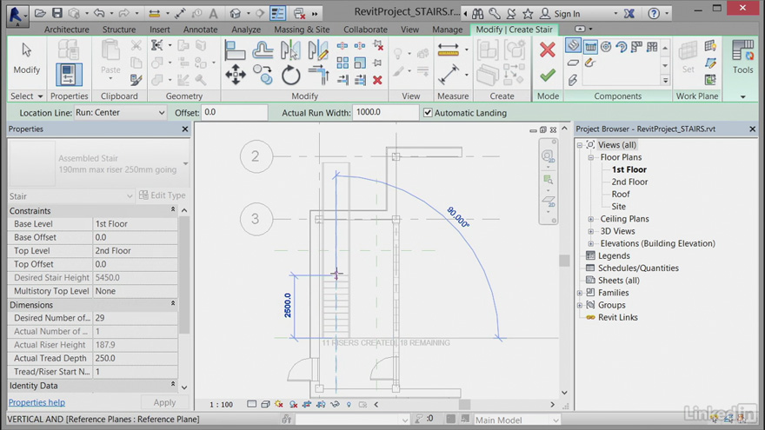The width and height of the screenshot is (765, 430).
Task: Pick the Trim/Extend to Corner tool
Action: pos(318,75)
